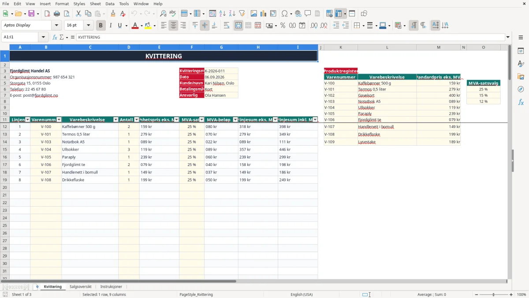Select column header F
Viewport: 529px width, 298px height.
[x=192, y=47]
